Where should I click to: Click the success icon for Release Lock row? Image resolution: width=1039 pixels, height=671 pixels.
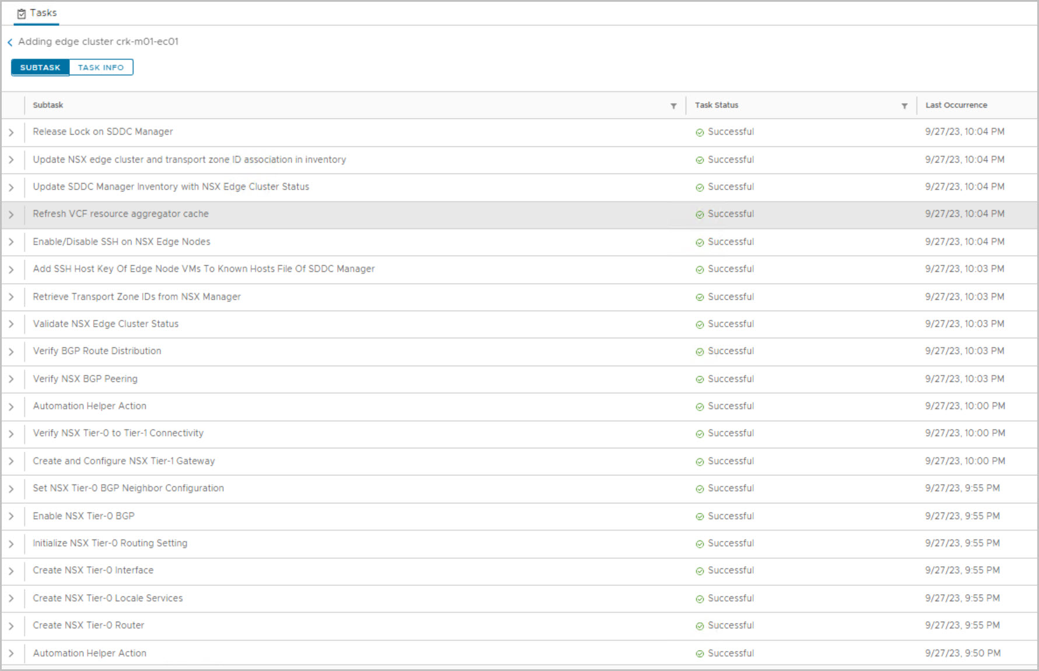tap(700, 133)
